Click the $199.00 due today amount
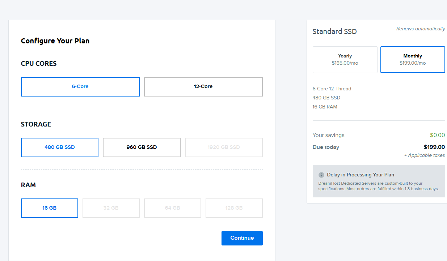Image resolution: width=447 pixels, height=261 pixels. coord(434,147)
